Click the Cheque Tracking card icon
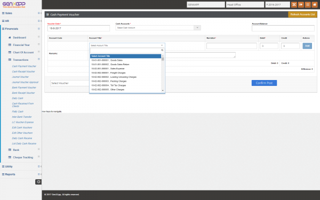The height and width of the screenshot is (200, 320). [10, 157]
